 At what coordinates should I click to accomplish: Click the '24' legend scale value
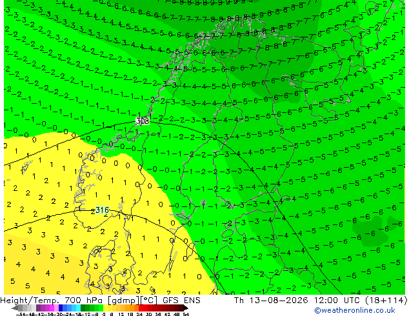click(139, 315)
